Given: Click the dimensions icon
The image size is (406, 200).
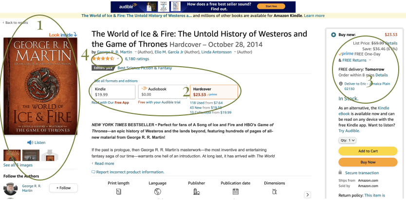Looking at the screenshot, I should click(x=275, y=191).
